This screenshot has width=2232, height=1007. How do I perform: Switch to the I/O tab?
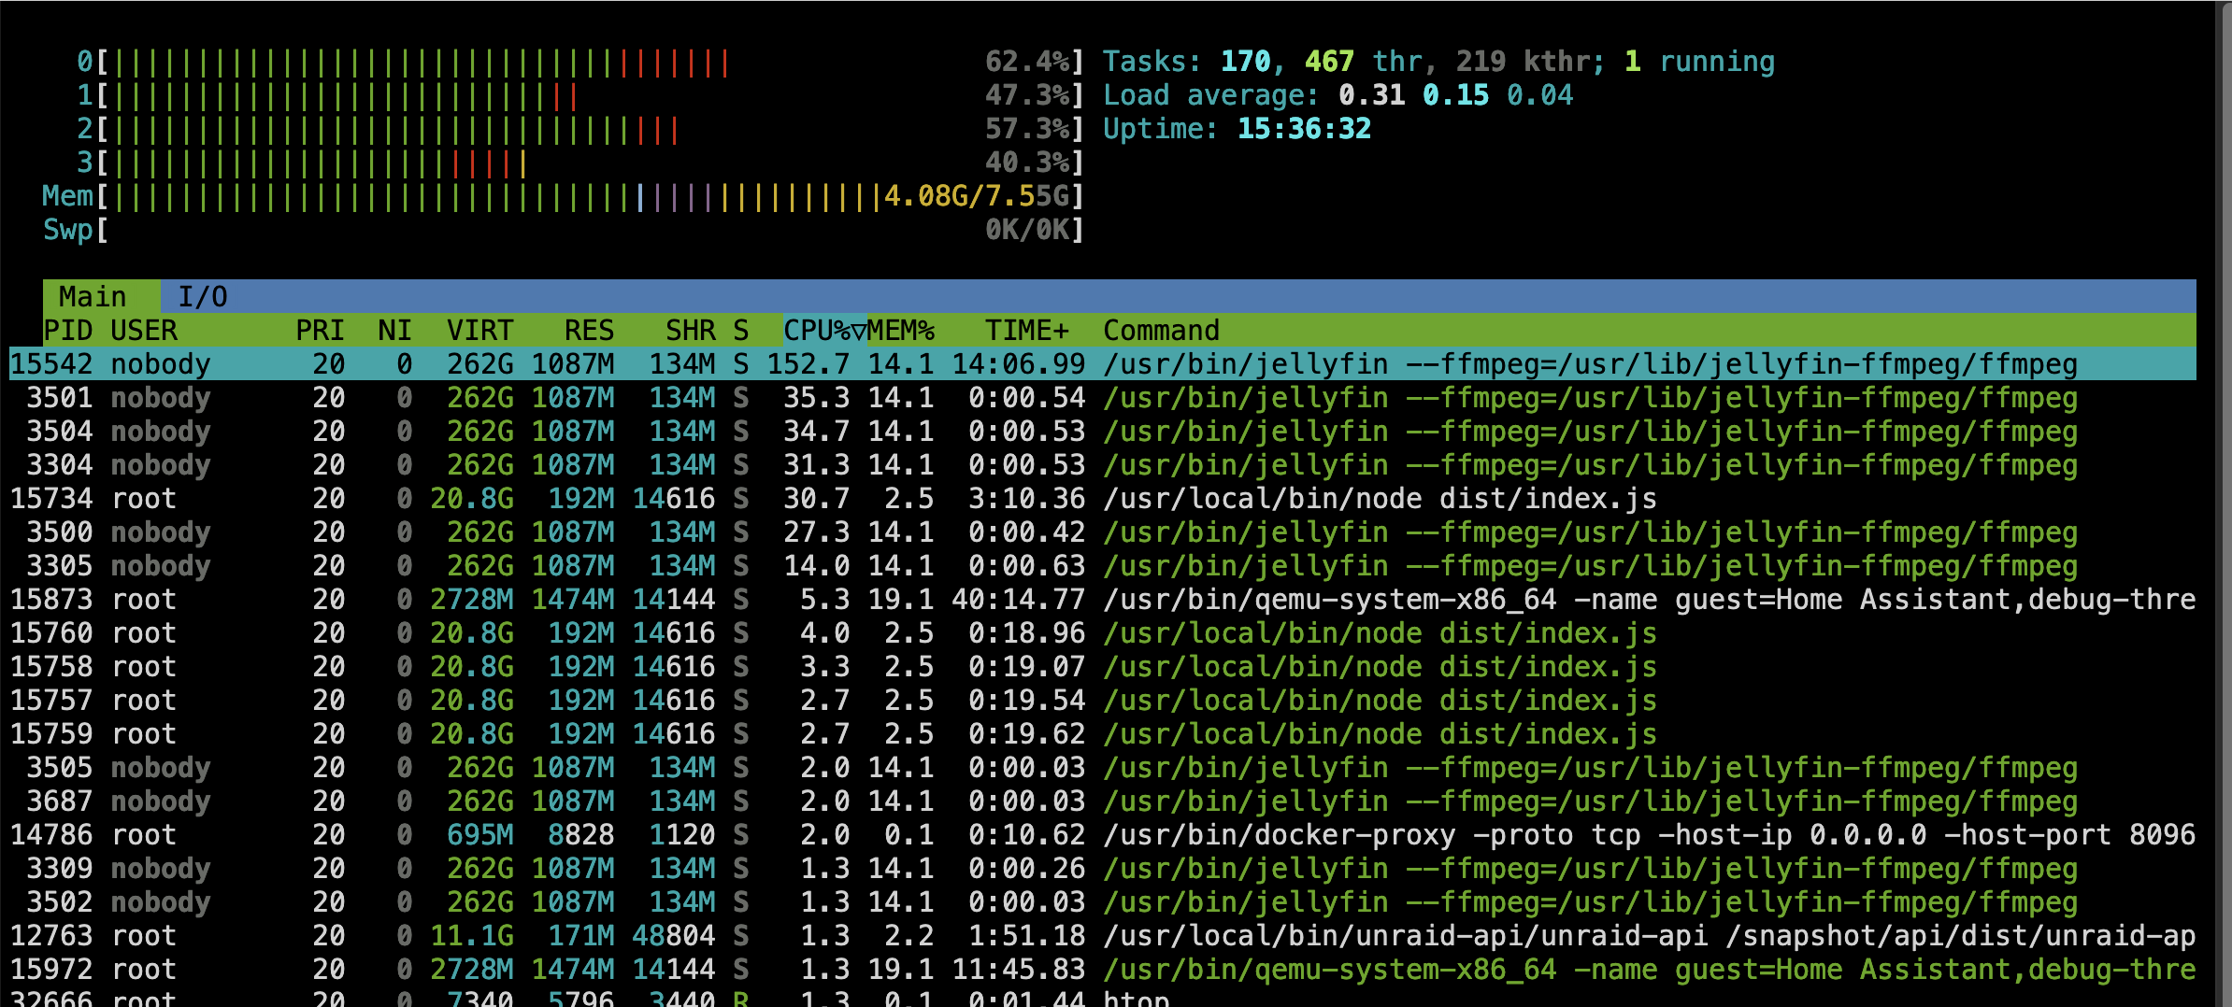tap(202, 297)
